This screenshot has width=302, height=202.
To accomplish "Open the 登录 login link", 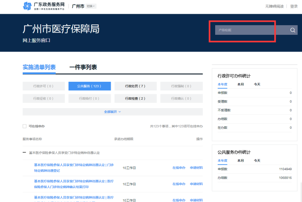I will [294, 6].
